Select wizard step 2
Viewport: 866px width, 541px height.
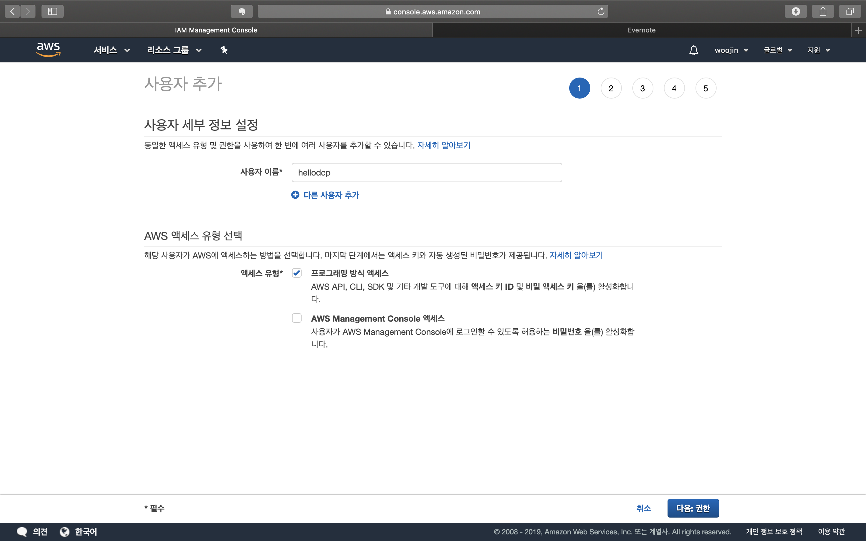611,88
